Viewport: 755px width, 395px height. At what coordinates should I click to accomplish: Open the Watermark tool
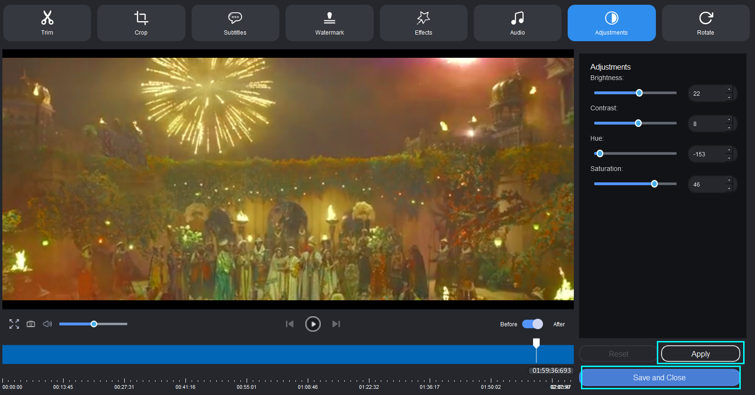[330, 23]
